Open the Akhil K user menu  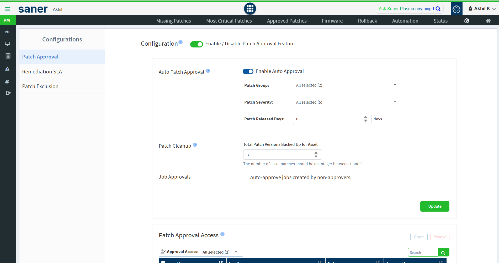click(482, 9)
